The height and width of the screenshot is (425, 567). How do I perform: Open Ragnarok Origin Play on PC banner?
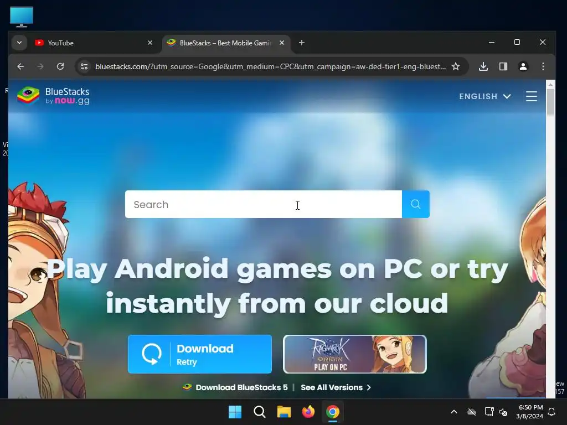click(355, 354)
